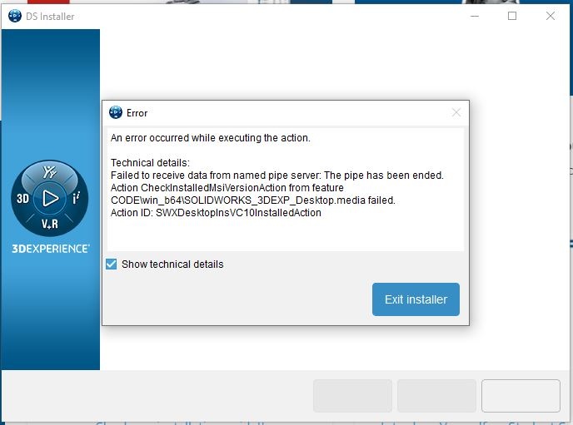
Task: Click the V+R quadrant of the compass
Action: [x=50, y=224]
